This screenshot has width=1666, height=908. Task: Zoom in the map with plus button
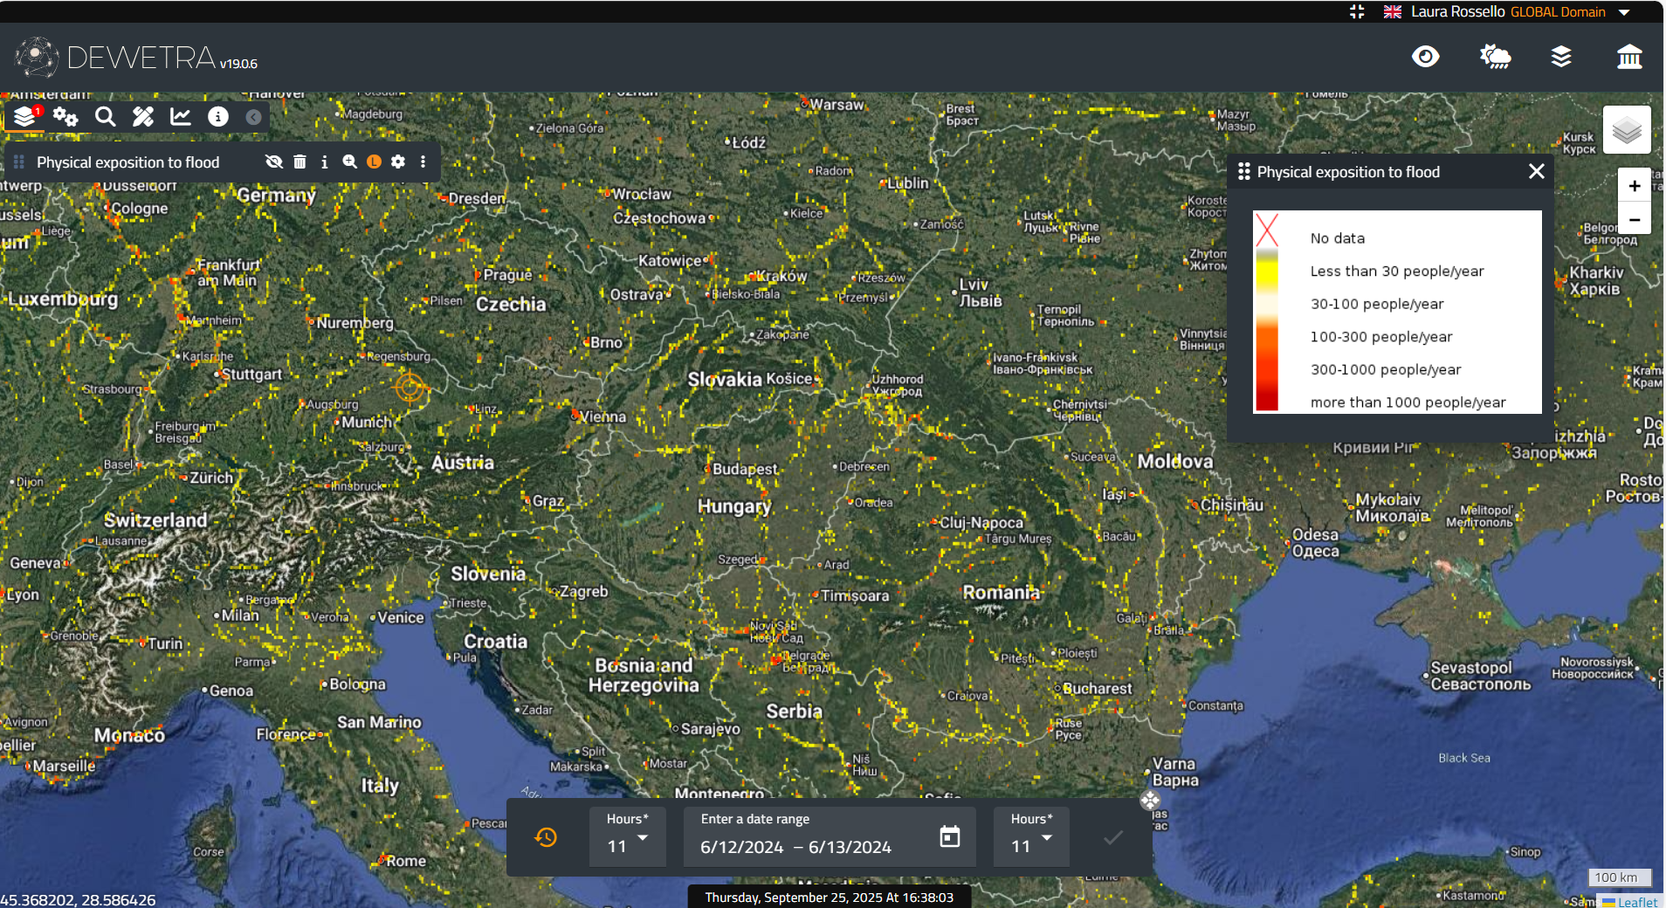tap(1634, 186)
